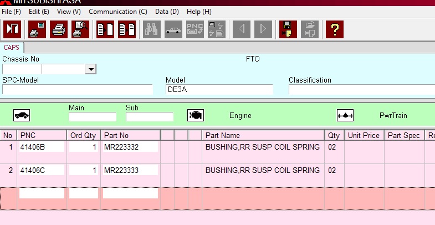Click PNC cell 41406B
Screen dimensions: 435x225
42,147
